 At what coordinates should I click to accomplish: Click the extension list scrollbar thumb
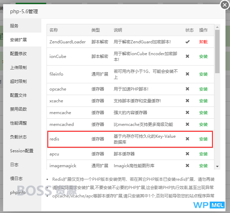pyautogui.click(x=217, y=51)
